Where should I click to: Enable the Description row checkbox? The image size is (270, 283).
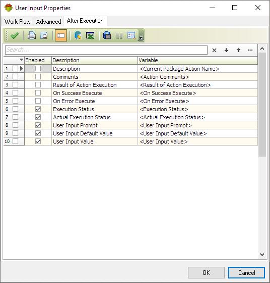click(38, 69)
